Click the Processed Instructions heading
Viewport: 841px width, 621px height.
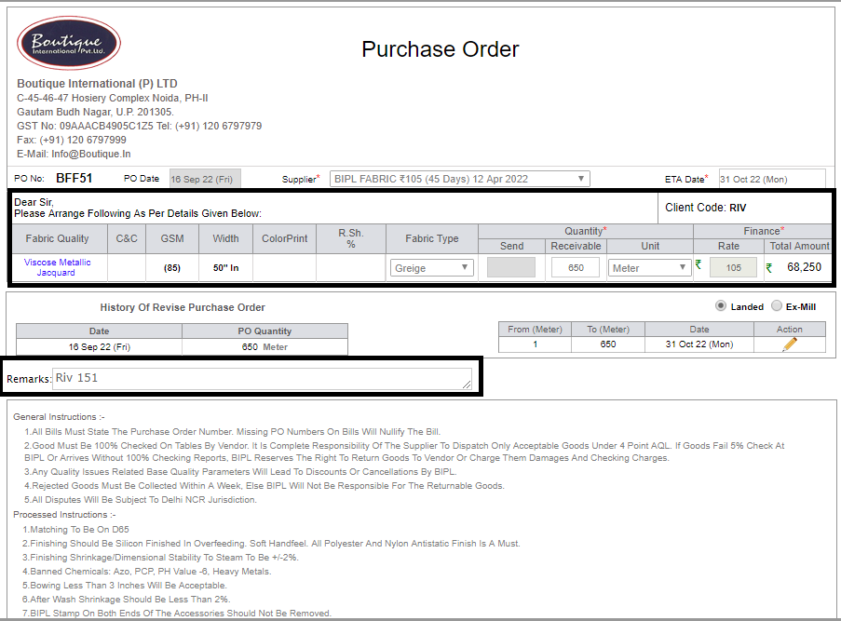64,514
